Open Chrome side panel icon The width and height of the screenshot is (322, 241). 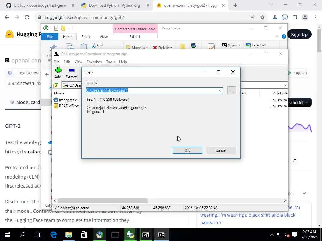pyautogui.click(x=295, y=18)
